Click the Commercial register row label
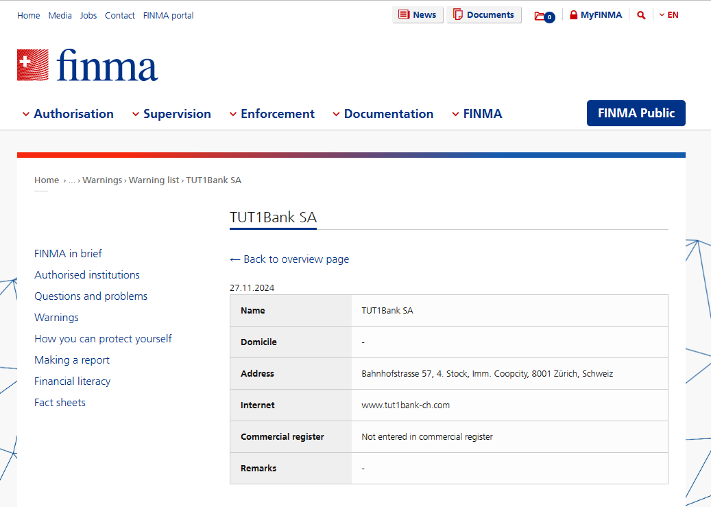711x507 pixels. click(x=282, y=436)
